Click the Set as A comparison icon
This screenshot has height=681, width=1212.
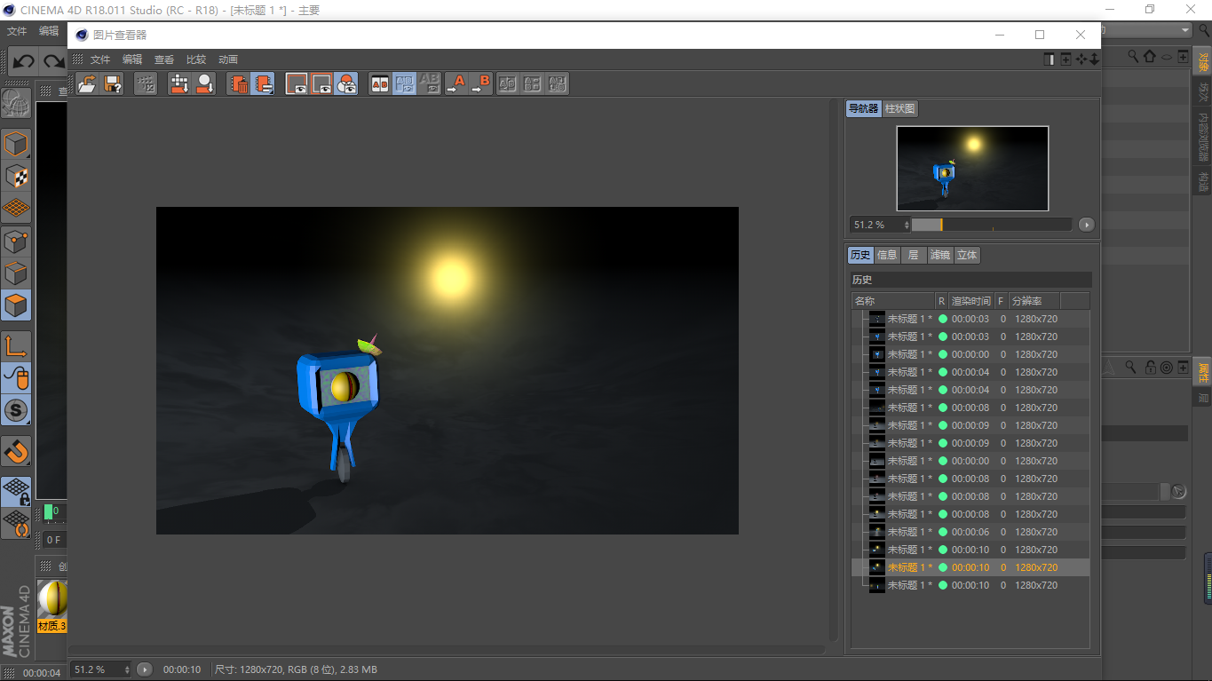(455, 84)
